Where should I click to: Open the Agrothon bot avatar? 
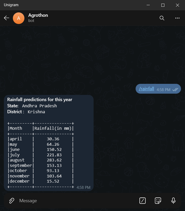[x=19, y=18]
